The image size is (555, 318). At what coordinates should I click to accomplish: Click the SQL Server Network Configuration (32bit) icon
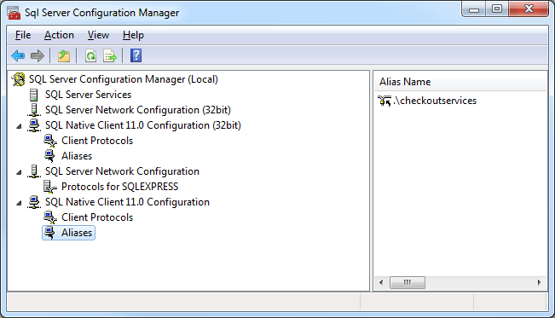point(34,110)
